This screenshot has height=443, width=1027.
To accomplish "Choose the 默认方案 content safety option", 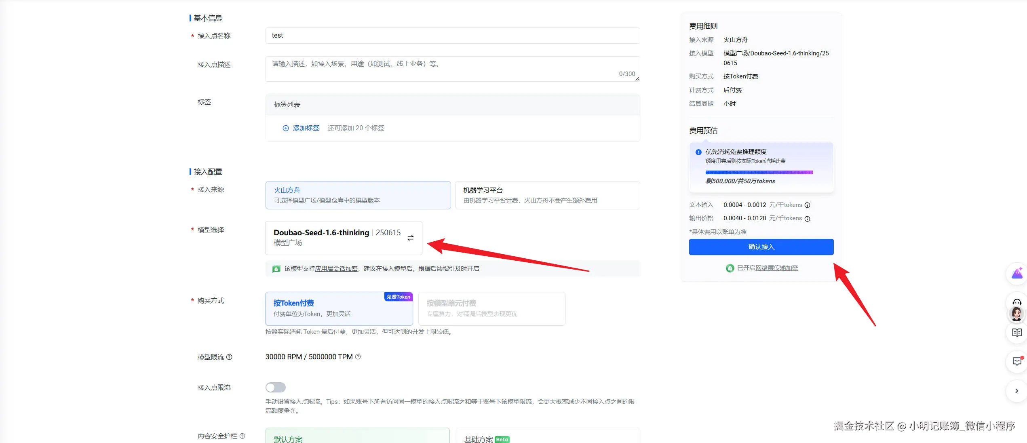I will [x=357, y=437].
